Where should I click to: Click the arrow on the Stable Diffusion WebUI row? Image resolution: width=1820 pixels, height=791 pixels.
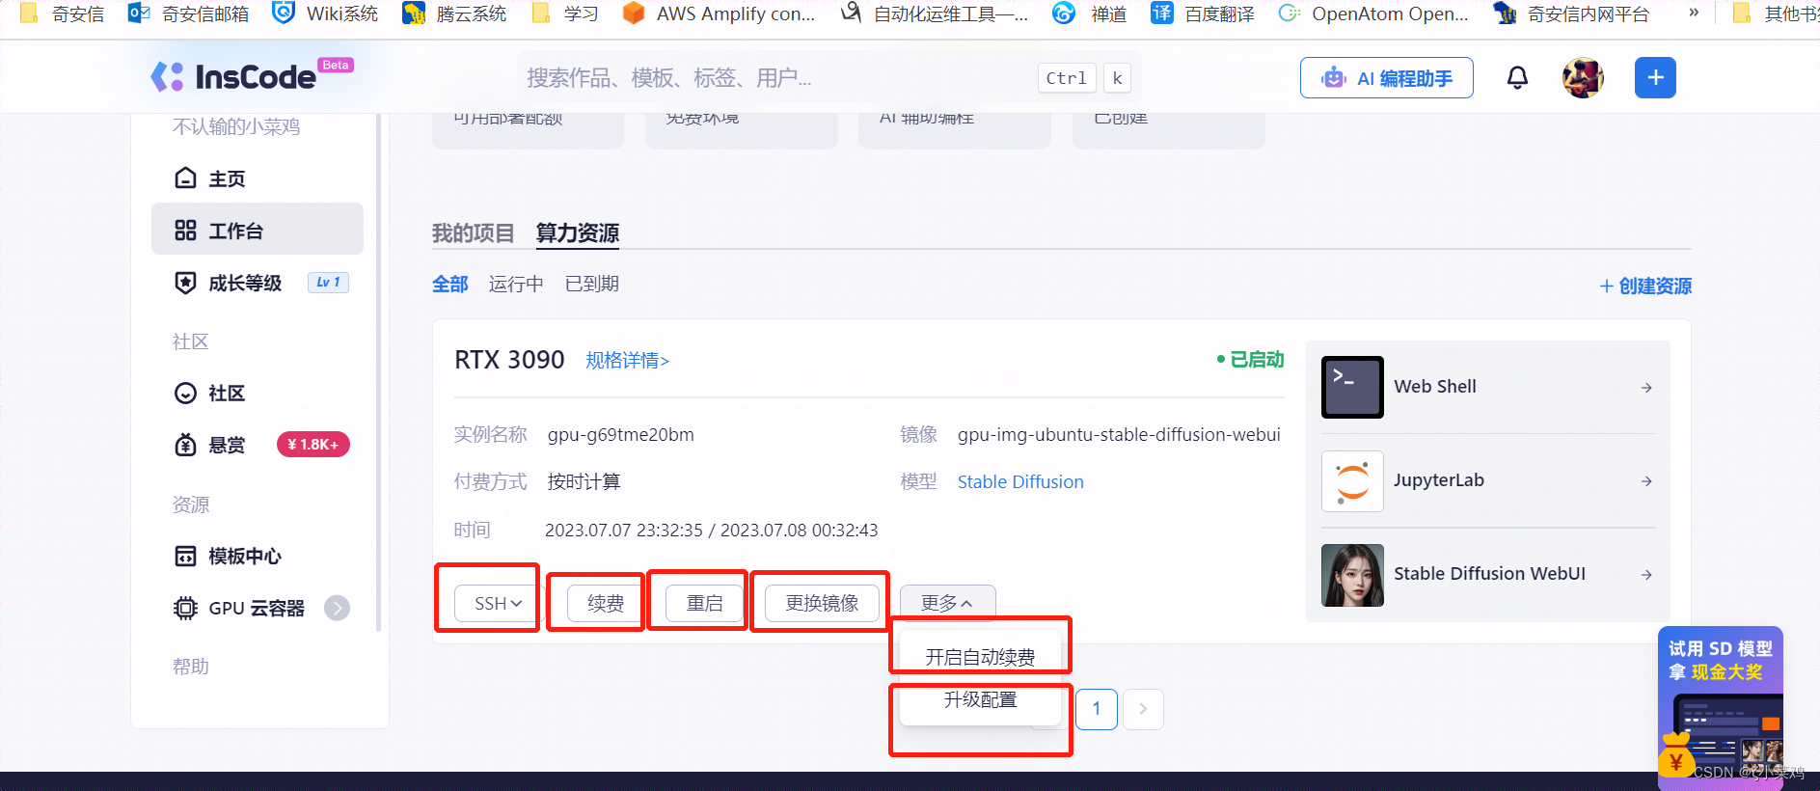click(x=1646, y=575)
